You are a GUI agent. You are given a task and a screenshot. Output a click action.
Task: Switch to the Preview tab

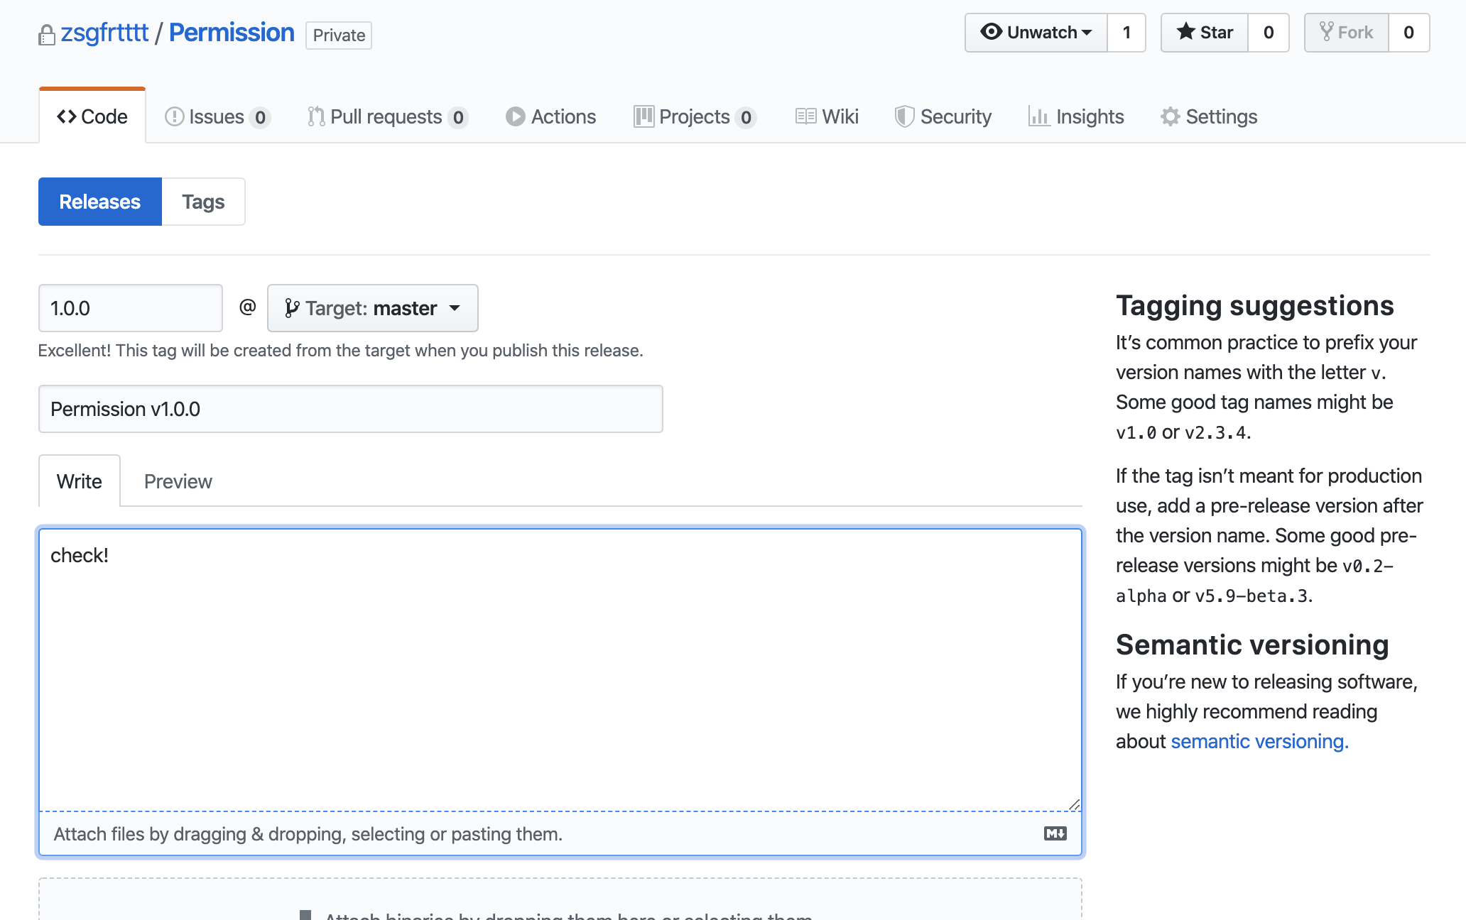pyautogui.click(x=178, y=481)
